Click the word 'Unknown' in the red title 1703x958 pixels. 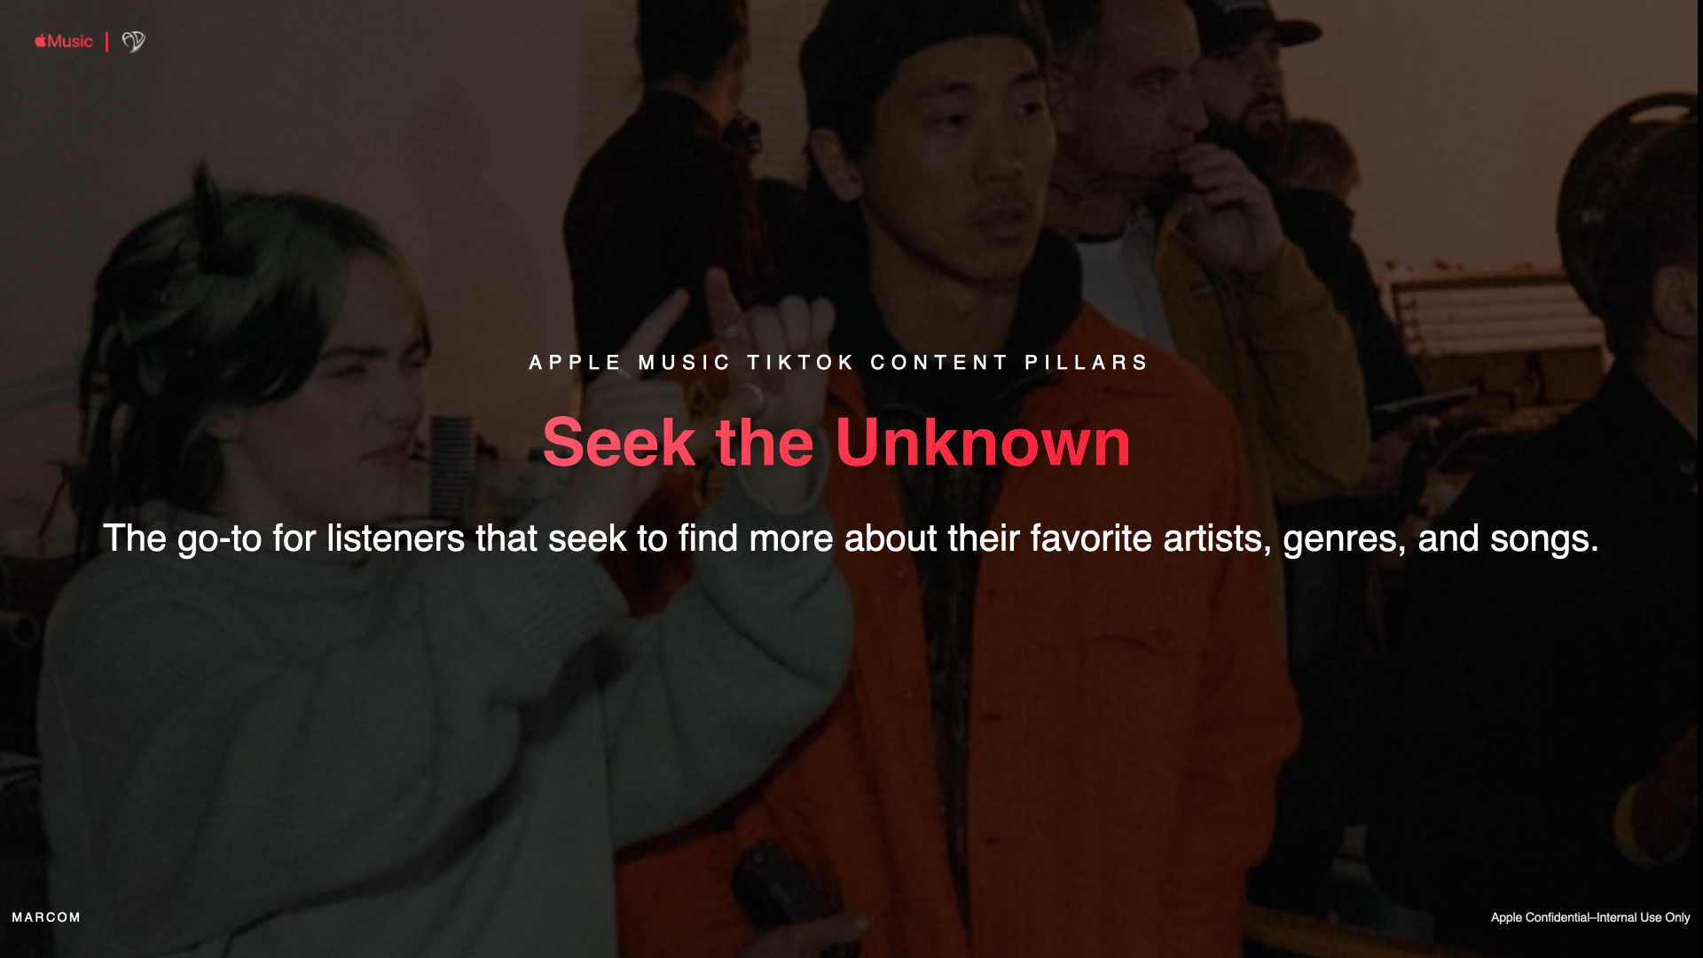(983, 442)
